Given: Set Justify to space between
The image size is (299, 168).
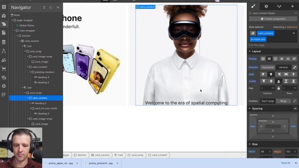Looking at the screenshot, I should coord(286,81).
